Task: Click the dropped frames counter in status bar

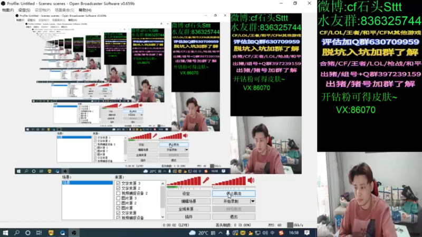Action: click(x=233, y=225)
